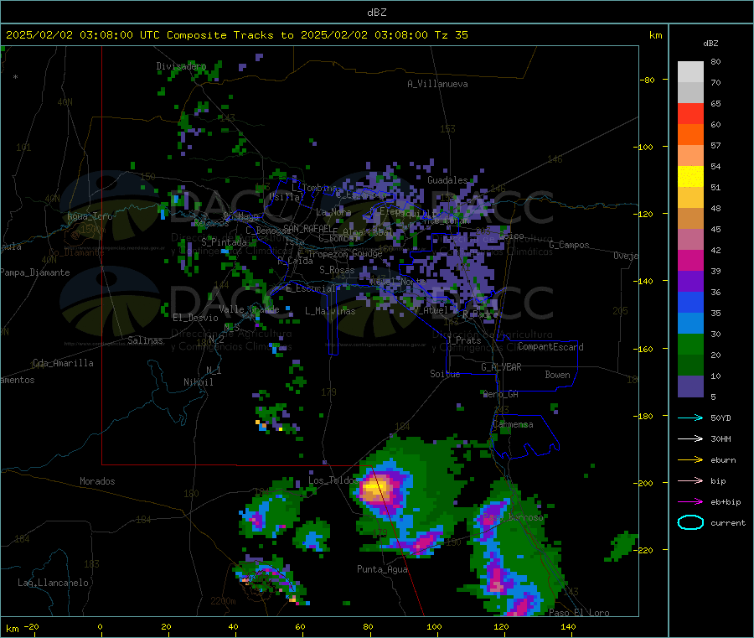Click the 'Salinas' place label
The width and height of the screenshot is (754, 638).
[x=145, y=340]
